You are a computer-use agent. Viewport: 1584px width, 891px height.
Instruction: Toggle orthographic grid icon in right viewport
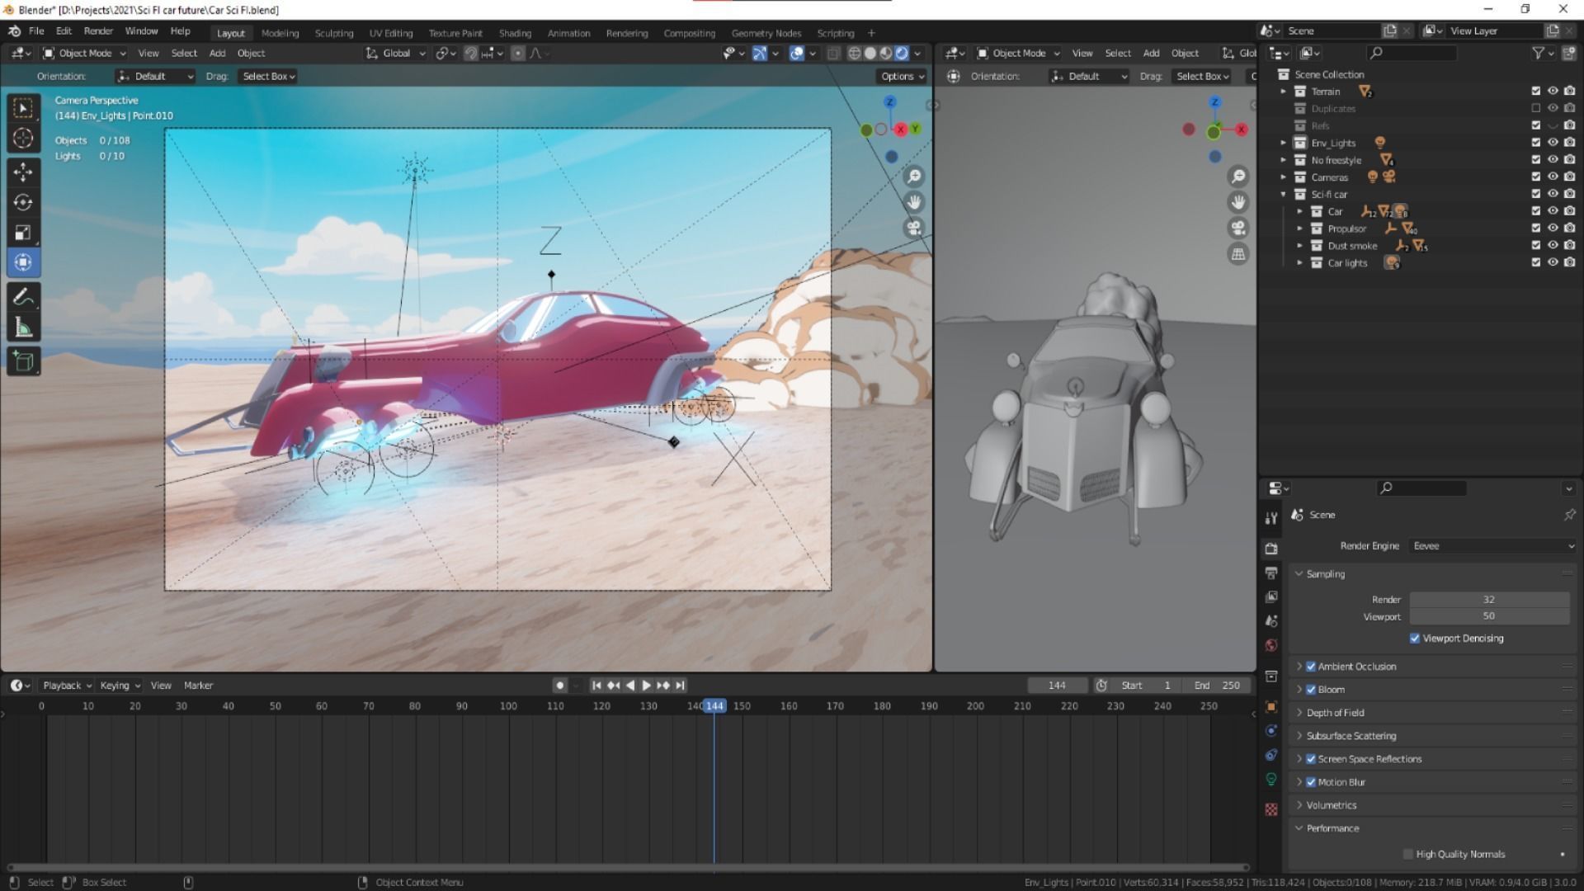pos(1238,254)
